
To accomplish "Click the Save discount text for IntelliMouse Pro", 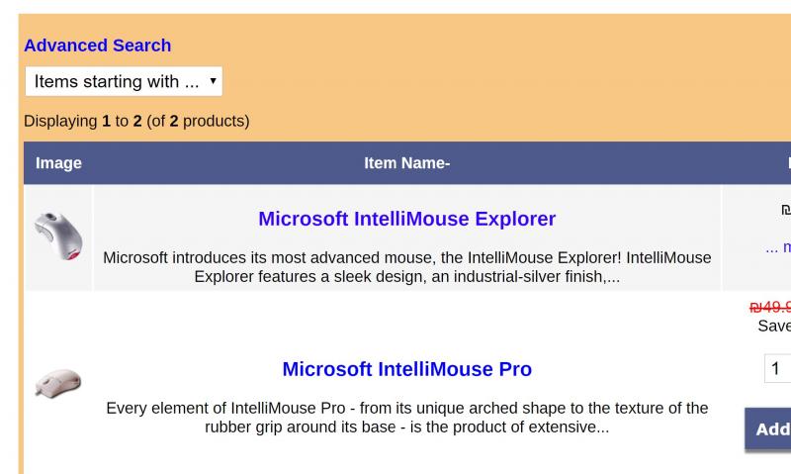I will click(774, 327).
